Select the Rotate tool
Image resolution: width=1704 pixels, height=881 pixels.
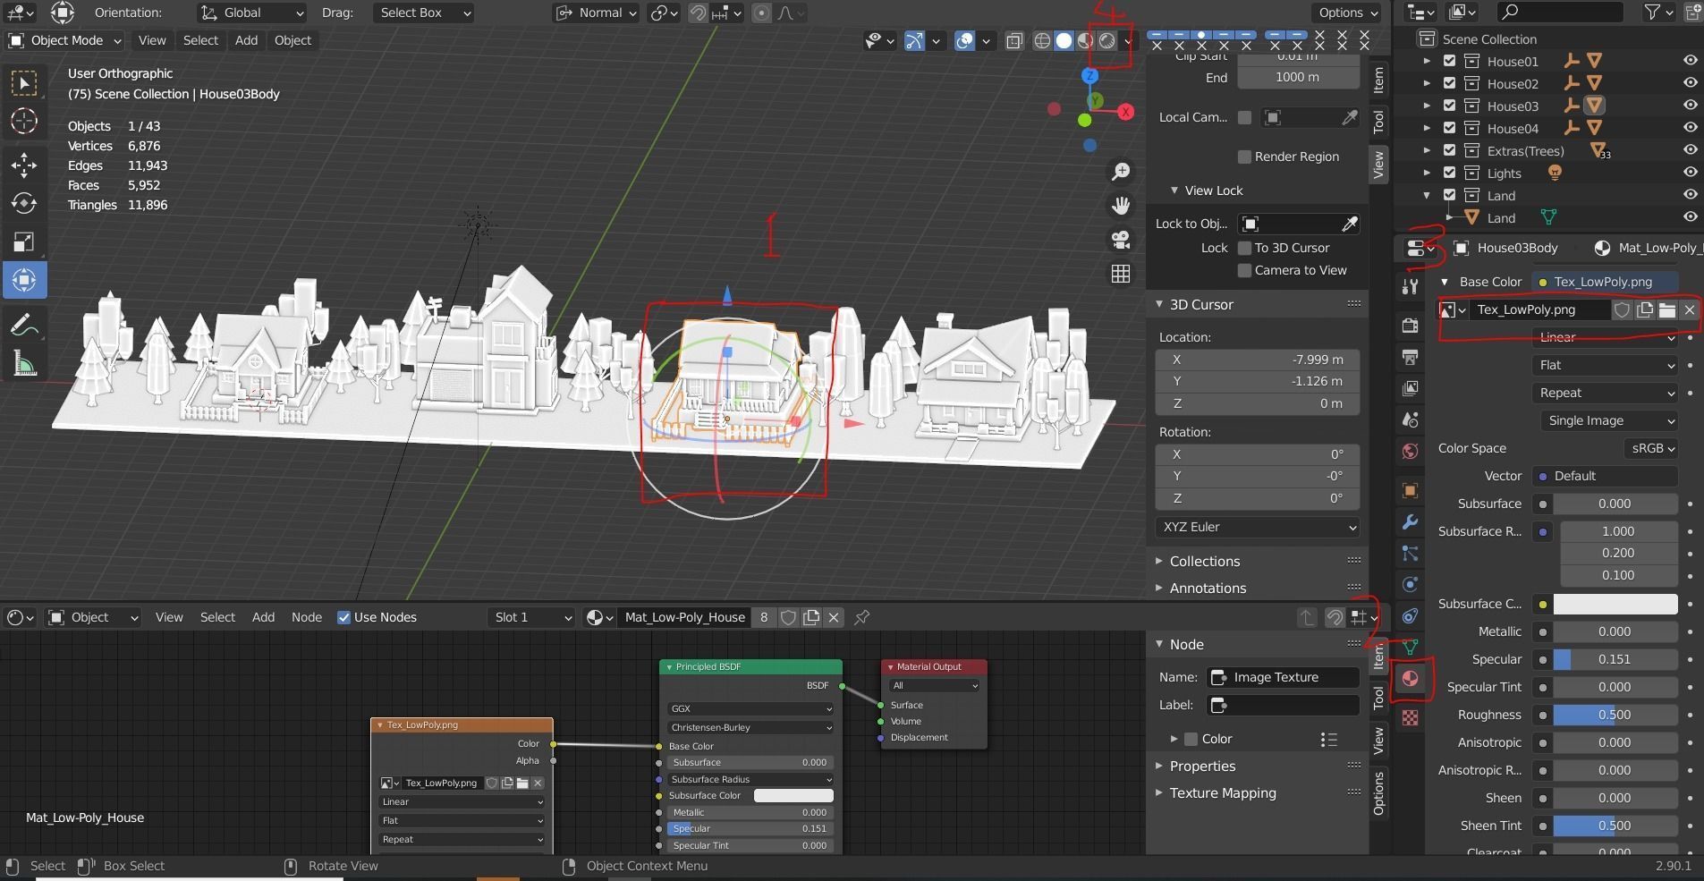pyautogui.click(x=24, y=203)
